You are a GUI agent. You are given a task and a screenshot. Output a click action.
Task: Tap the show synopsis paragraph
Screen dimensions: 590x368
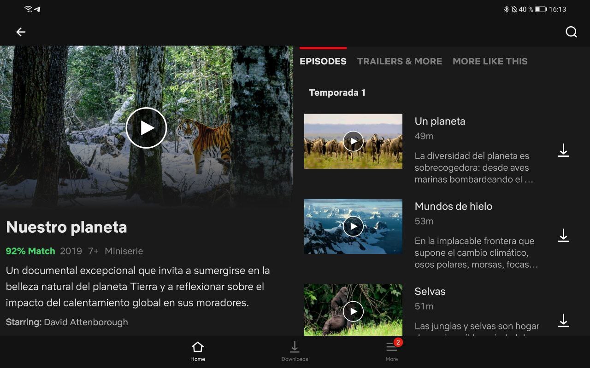[x=138, y=287]
